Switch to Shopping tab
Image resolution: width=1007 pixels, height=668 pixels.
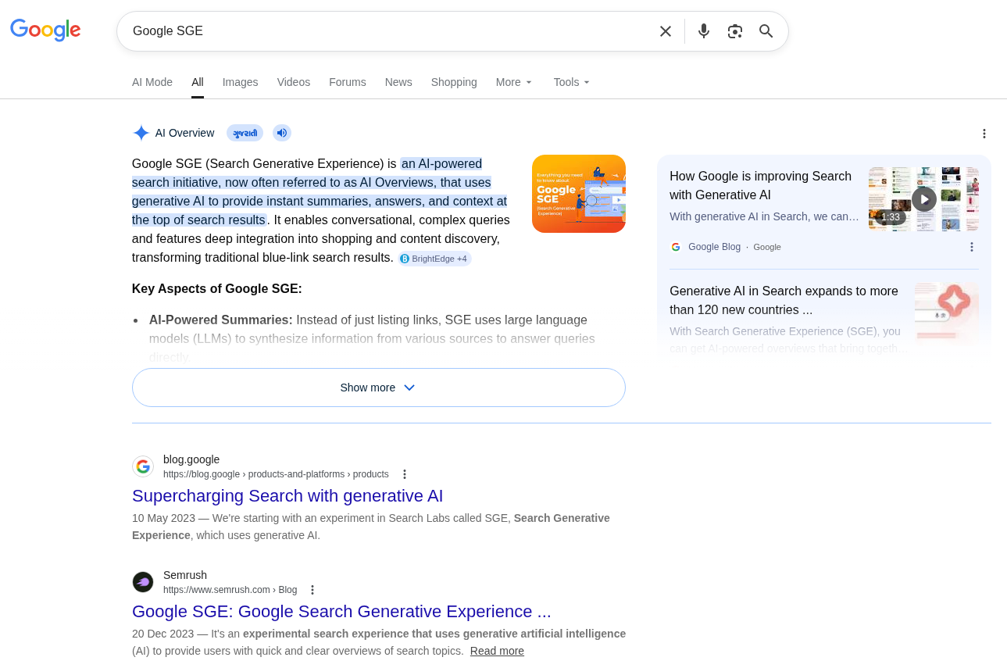point(454,82)
